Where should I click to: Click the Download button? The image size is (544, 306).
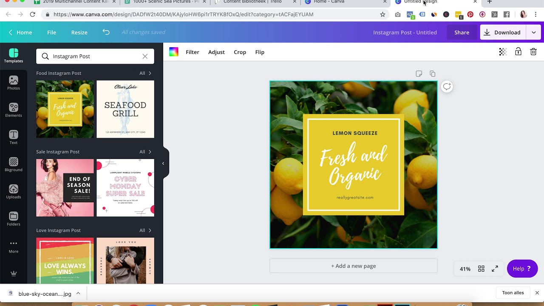point(503,32)
